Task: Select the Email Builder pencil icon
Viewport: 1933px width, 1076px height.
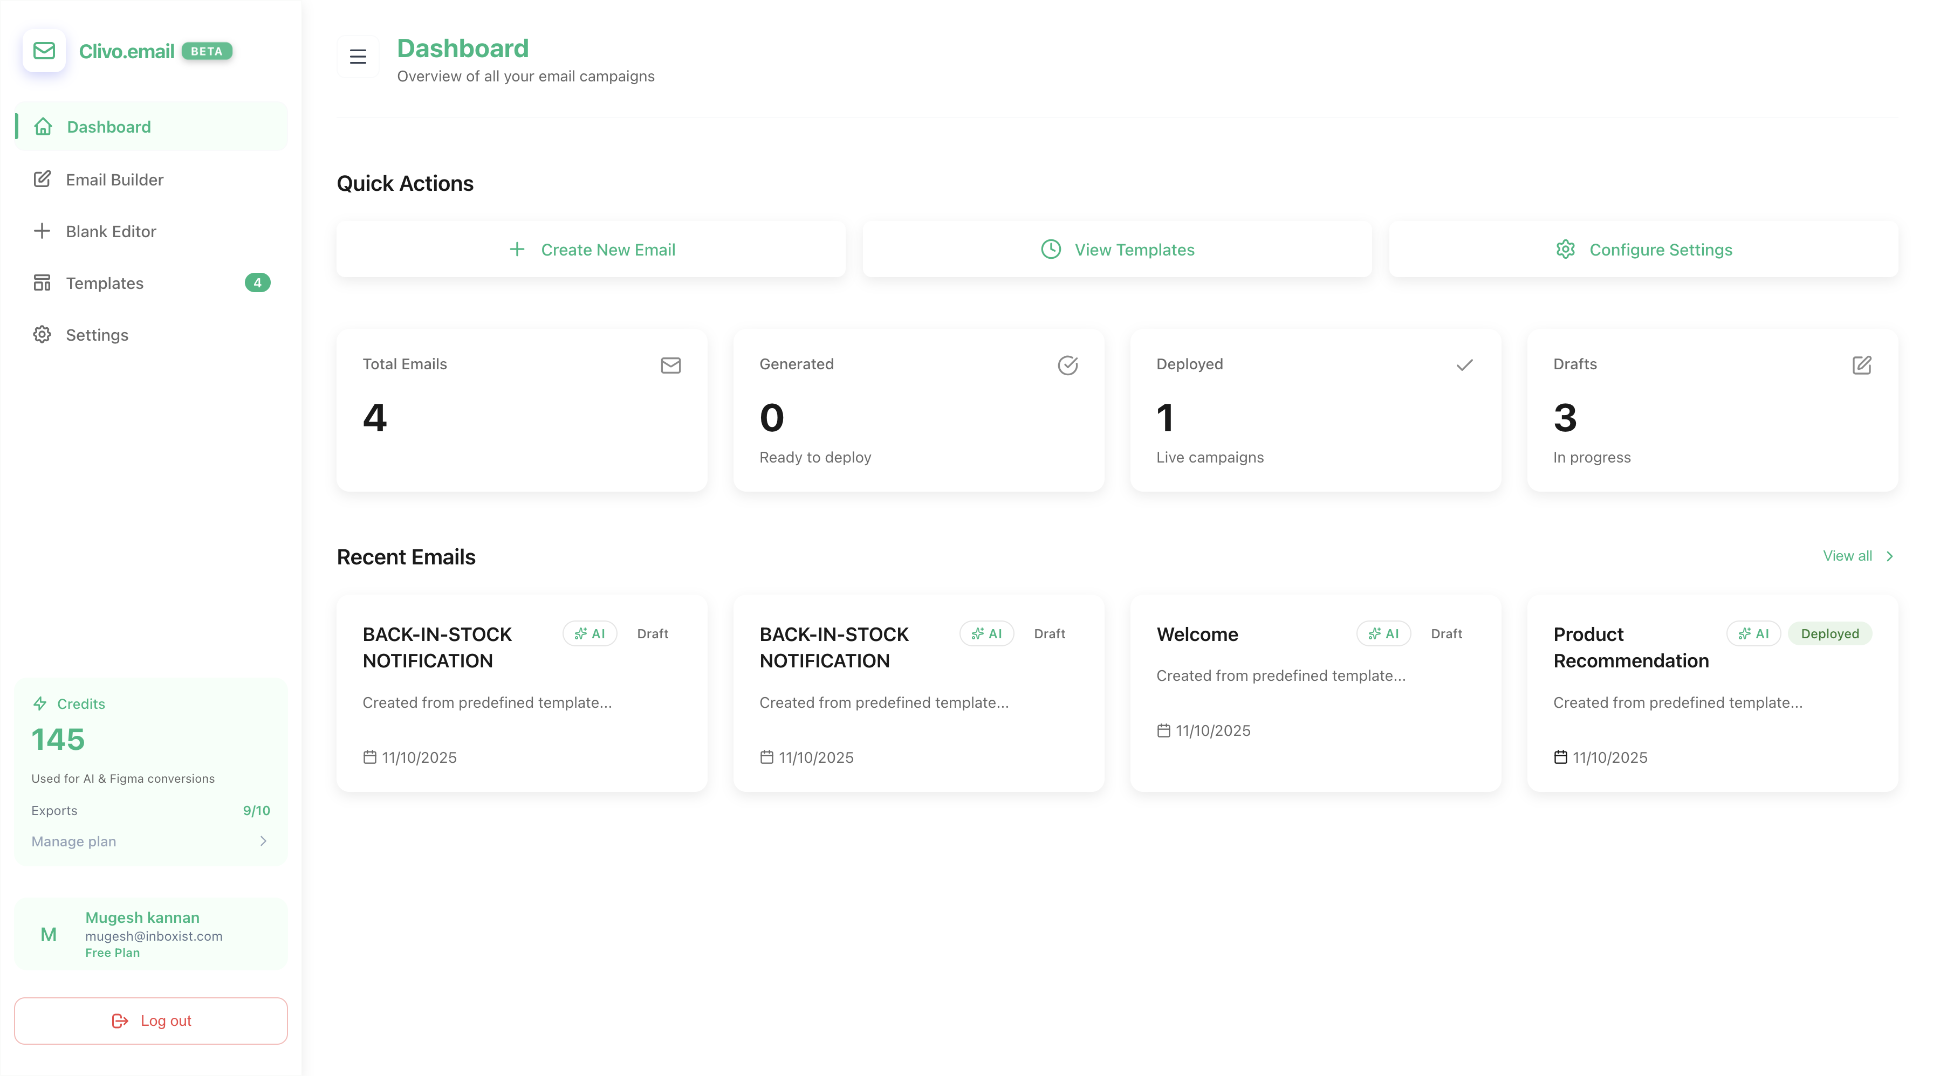Action: (42, 179)
